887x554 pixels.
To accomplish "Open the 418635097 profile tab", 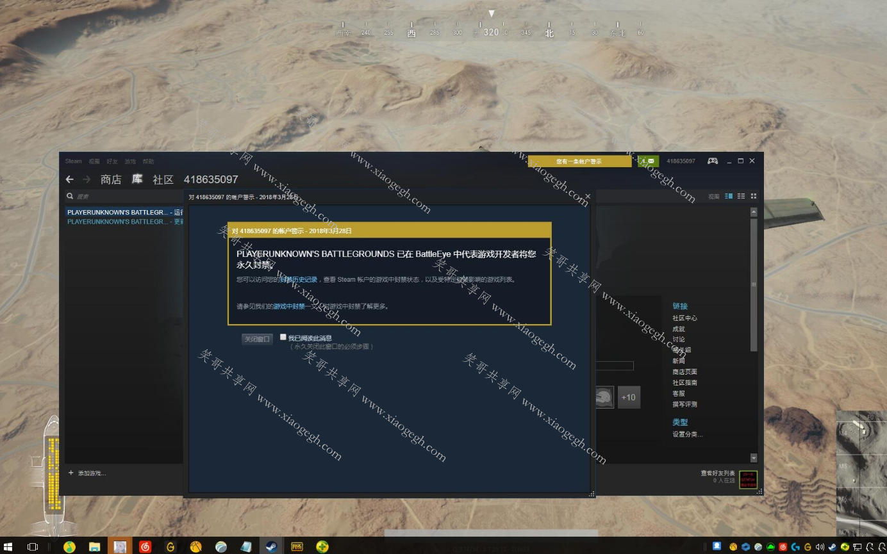I will click(x=211, y=179).
